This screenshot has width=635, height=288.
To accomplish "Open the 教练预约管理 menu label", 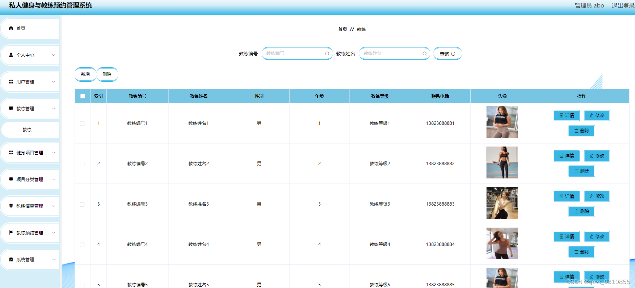I will 30,233.
